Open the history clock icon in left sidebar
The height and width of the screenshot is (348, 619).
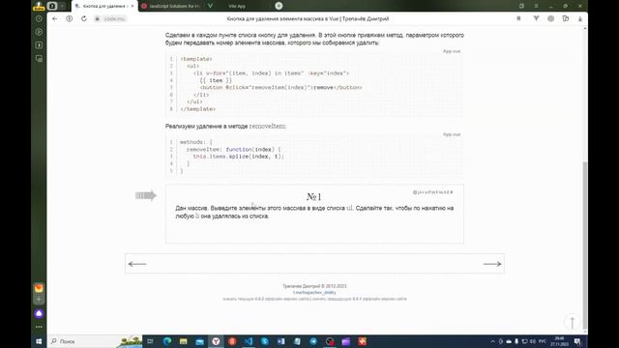(39, 18)
